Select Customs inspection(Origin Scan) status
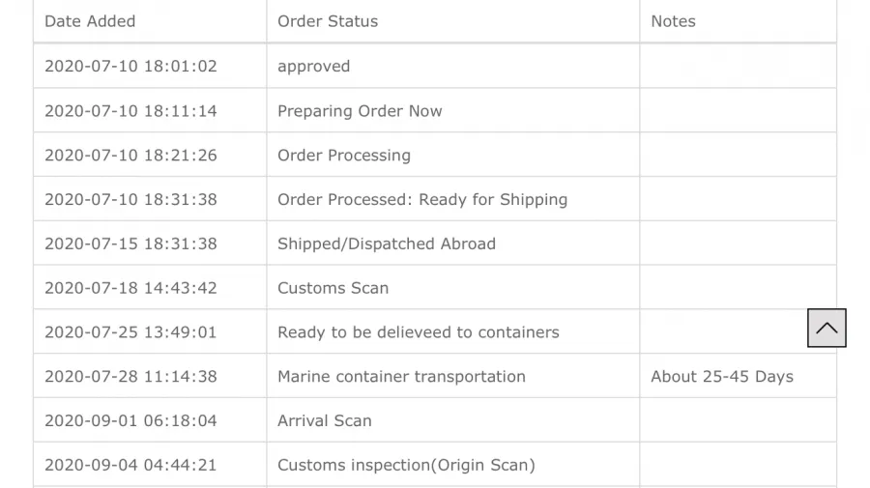Screen dimensions: 870x488 tap(406, 465)
